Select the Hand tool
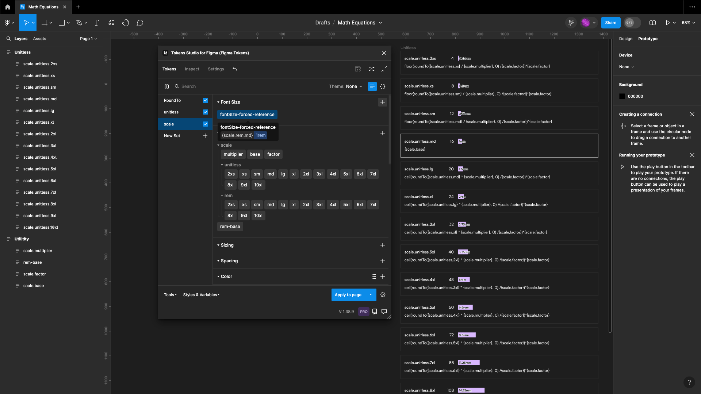Screen dimensions: 701x394 point(126,23)
